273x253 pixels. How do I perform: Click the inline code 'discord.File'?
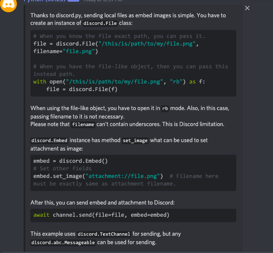[x=100, y=23]
